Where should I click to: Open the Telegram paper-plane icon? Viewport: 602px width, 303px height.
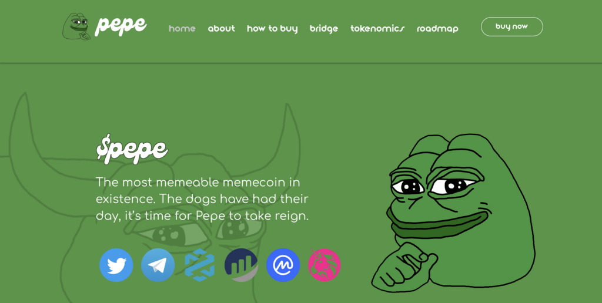pyautogui.click(x=158, y=265)
